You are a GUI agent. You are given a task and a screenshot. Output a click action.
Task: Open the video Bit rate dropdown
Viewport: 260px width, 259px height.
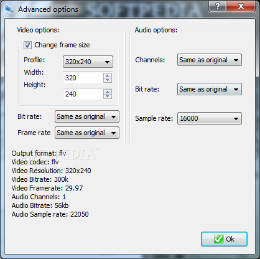(87, 116)
